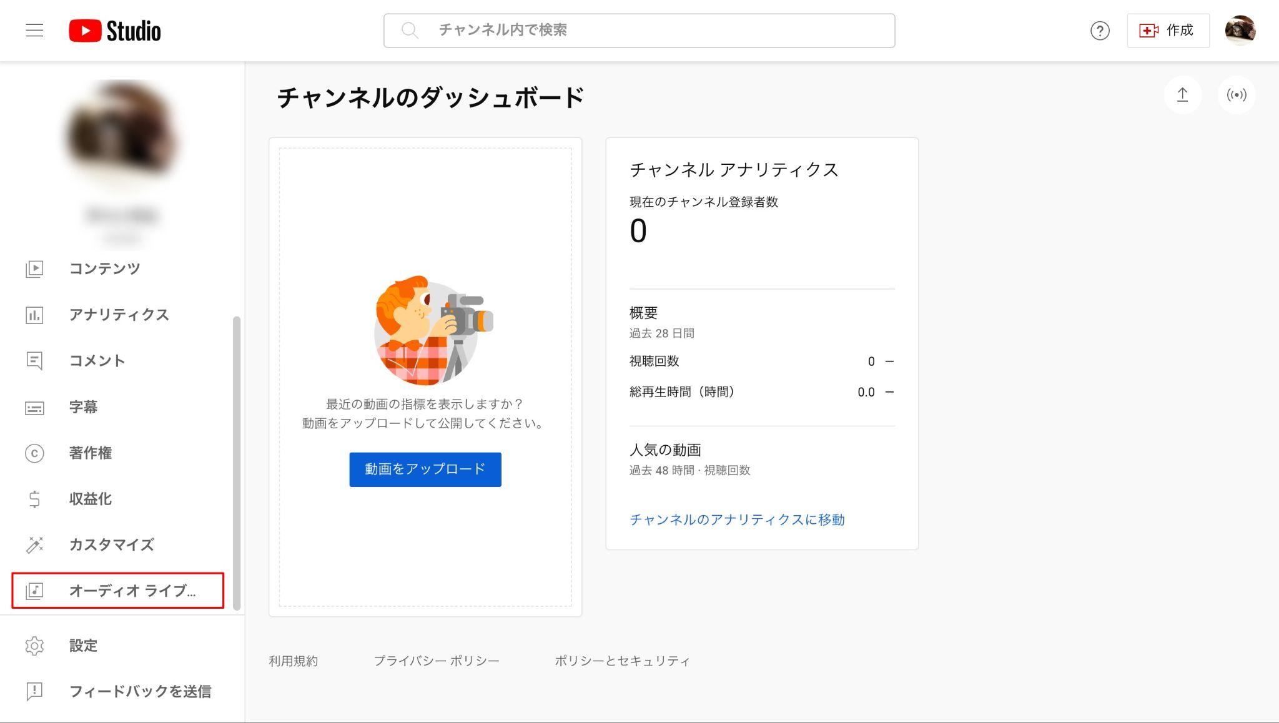The image size is (1279, 723).
Task: Click the subscriber count 0
Action: [x=638, y=231]
